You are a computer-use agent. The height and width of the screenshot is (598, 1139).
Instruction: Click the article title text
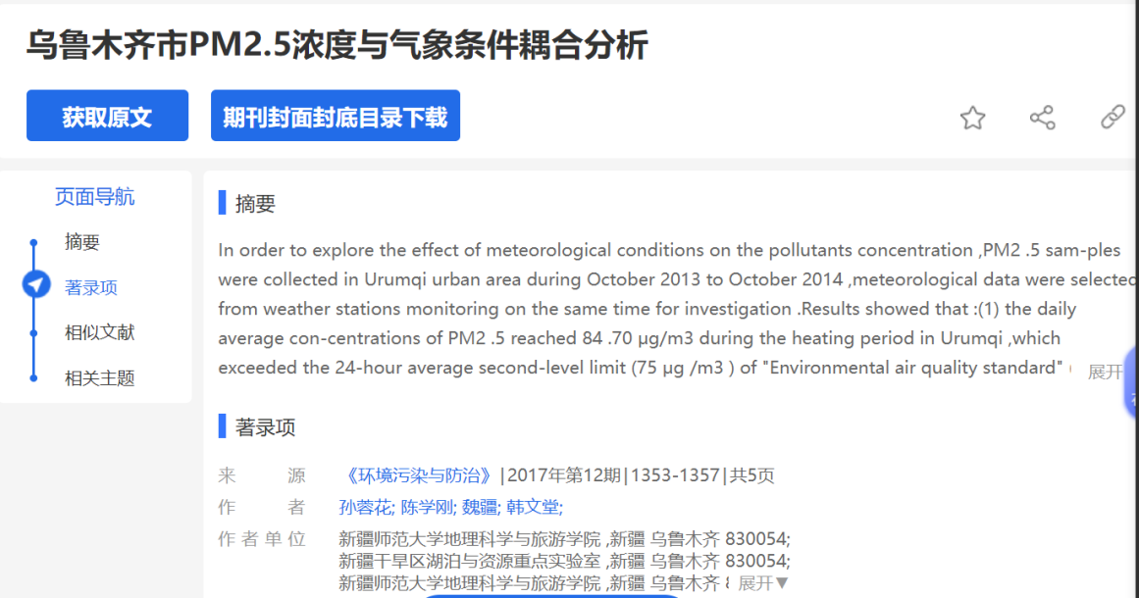point(337,44)
